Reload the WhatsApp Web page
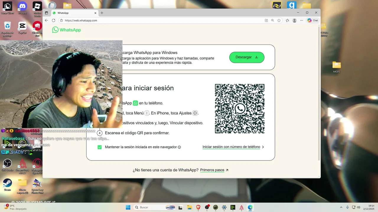Viewport: 378px width, 212px height. [x=53, y=20]
